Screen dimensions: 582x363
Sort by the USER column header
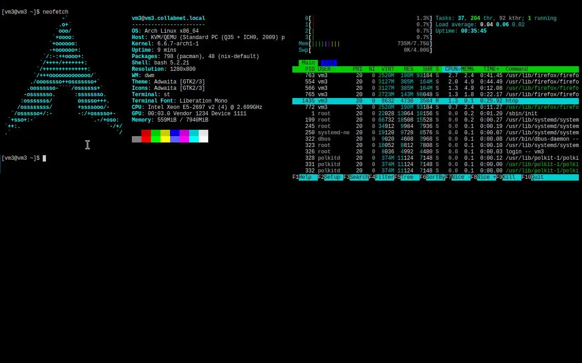(324, 69)
